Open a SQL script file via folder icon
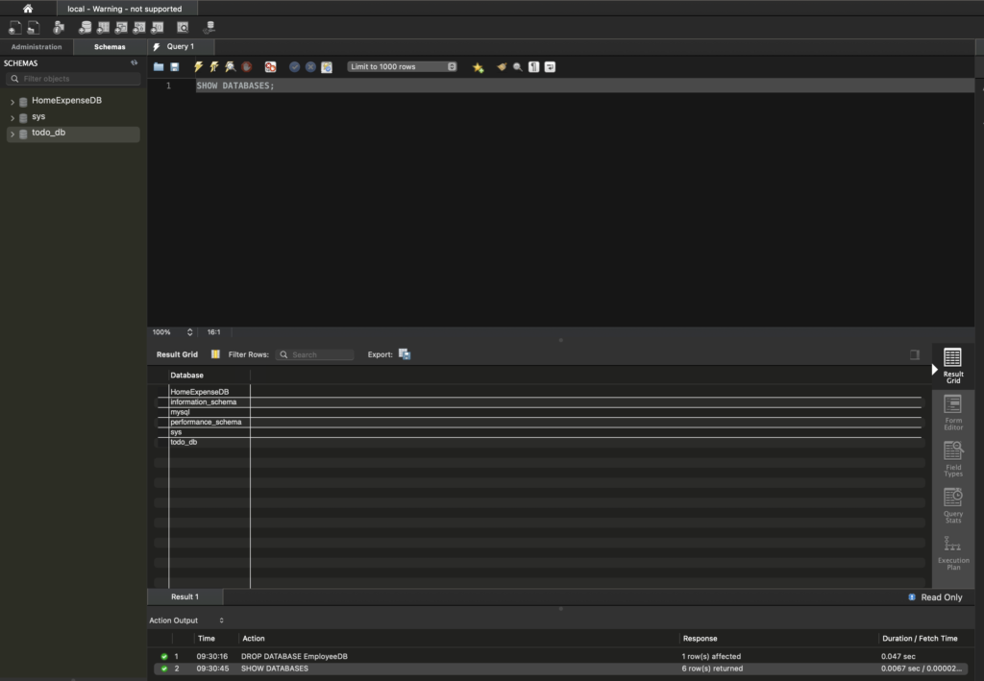 (x=159, y=67)
